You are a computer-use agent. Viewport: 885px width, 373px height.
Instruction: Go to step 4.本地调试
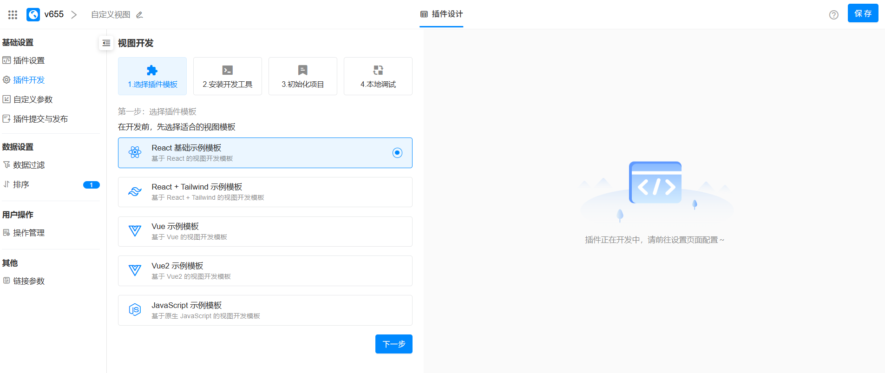coord(378,76)
